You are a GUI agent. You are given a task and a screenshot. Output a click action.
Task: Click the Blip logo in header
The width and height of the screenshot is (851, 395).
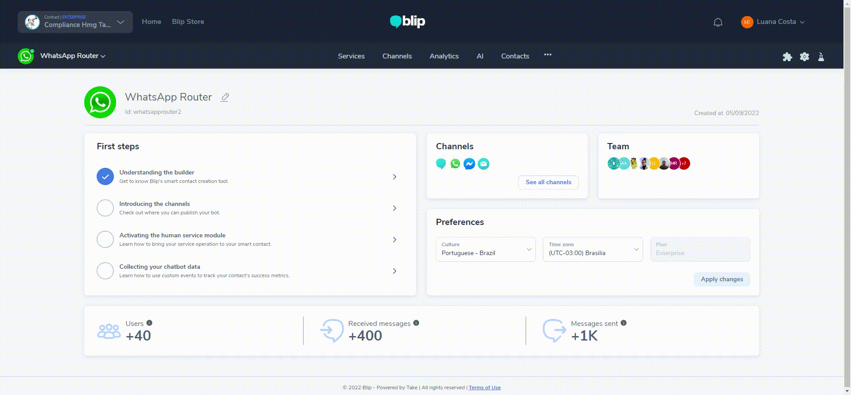(407, 21)
